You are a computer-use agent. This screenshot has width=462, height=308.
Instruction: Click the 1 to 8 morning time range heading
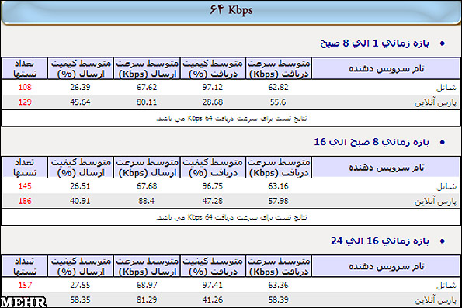(374, 43)
